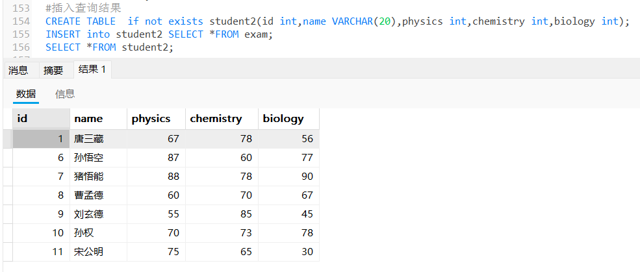Click biology value 30 for 宋公明

click(x=288, y=252)
